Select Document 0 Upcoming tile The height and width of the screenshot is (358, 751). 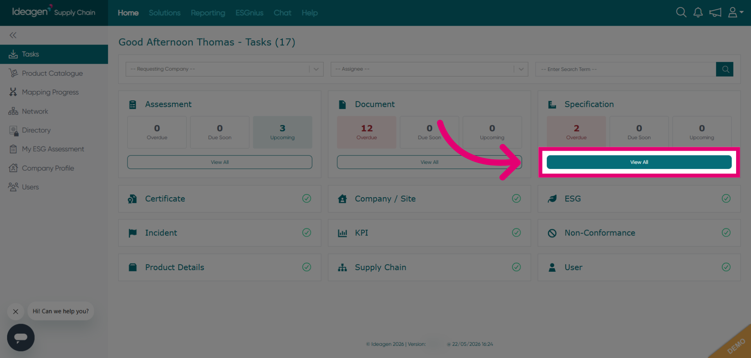492,132
